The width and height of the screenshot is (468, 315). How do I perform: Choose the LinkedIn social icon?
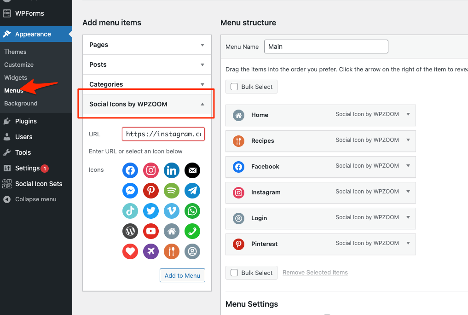pyautogui.click(x=172, y=170)
